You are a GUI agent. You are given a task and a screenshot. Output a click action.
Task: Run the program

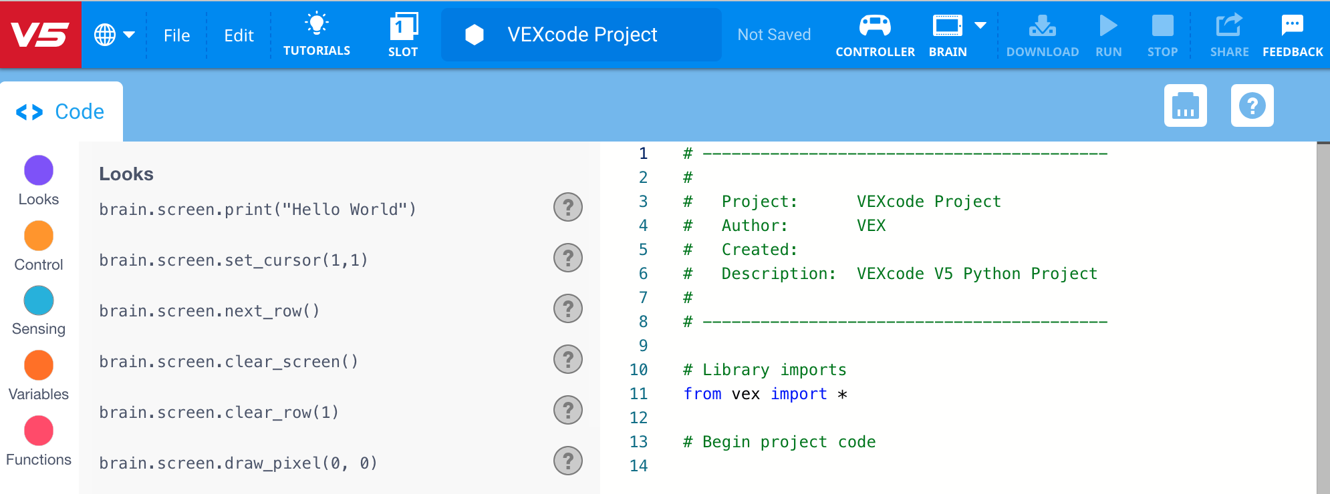1107,35
